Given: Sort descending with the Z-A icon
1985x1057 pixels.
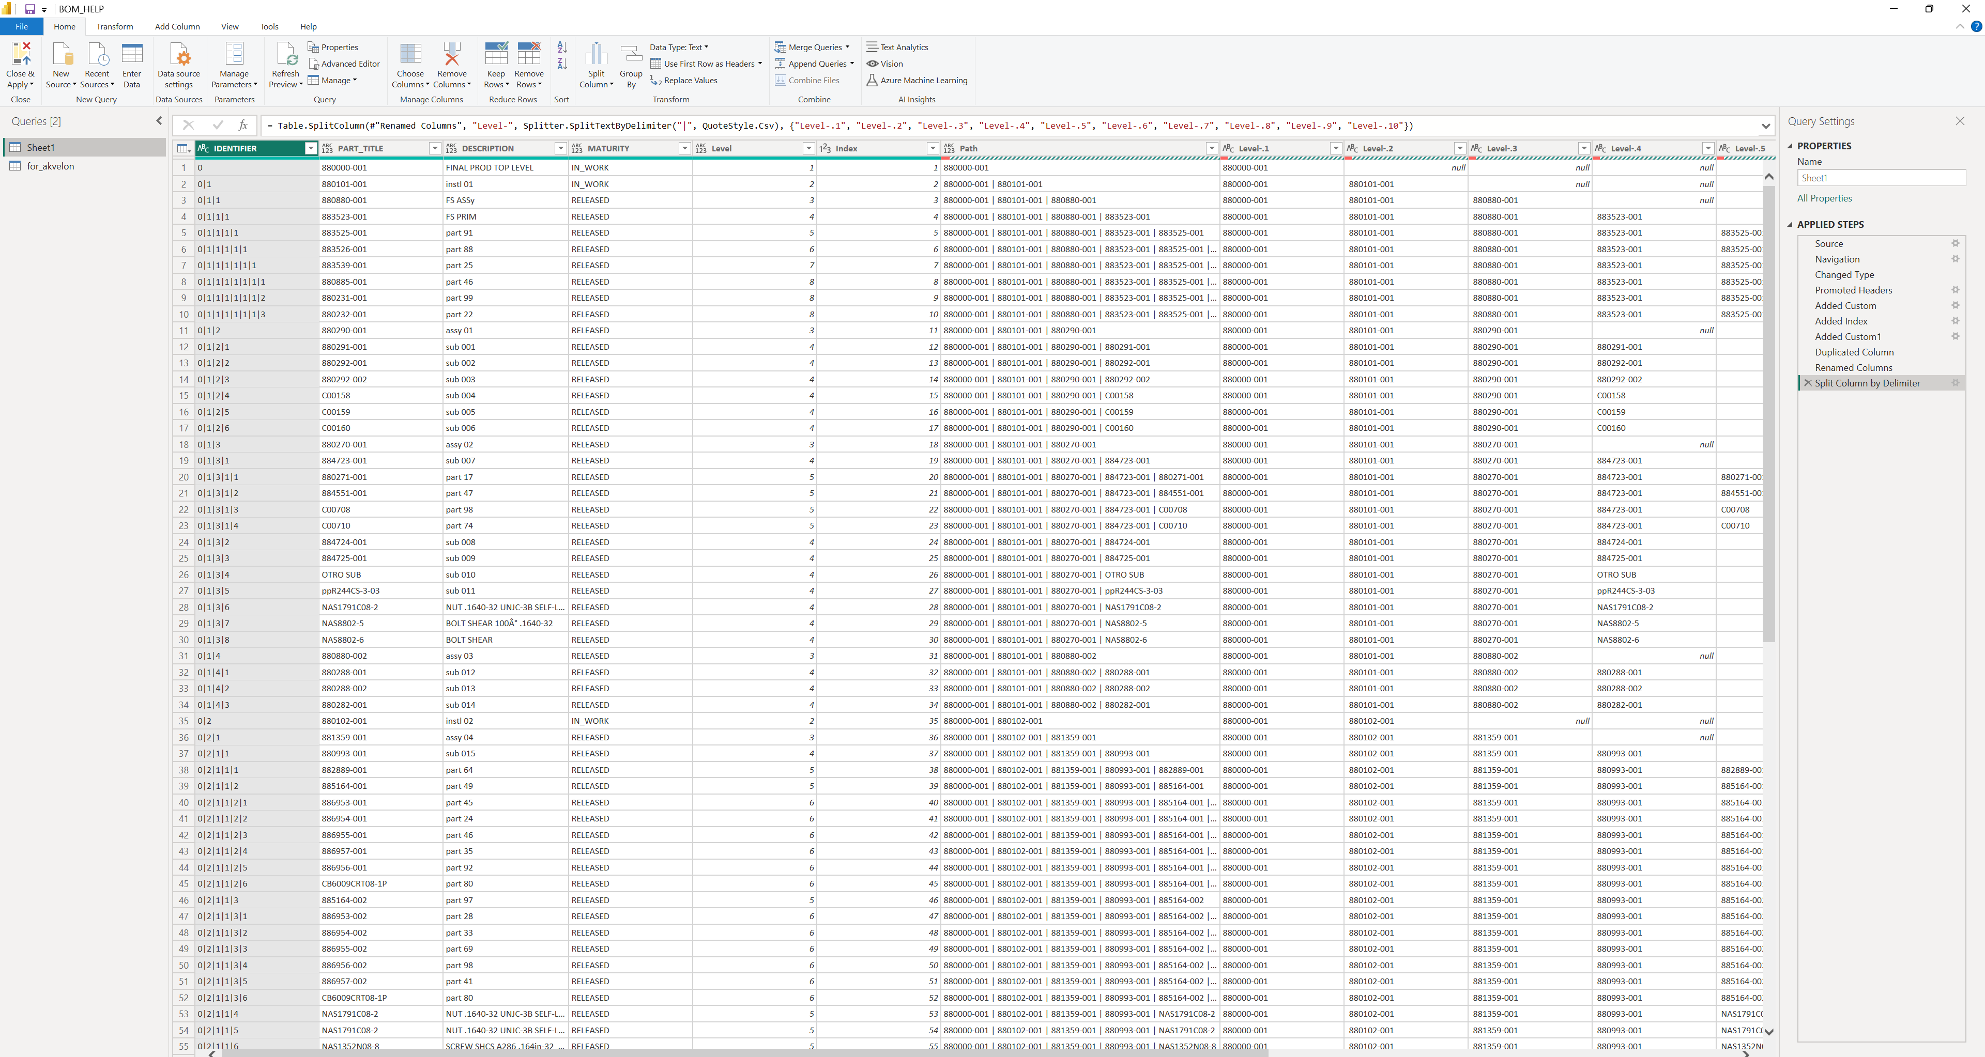Looking at the screenshot, I should tap(562, 64).
